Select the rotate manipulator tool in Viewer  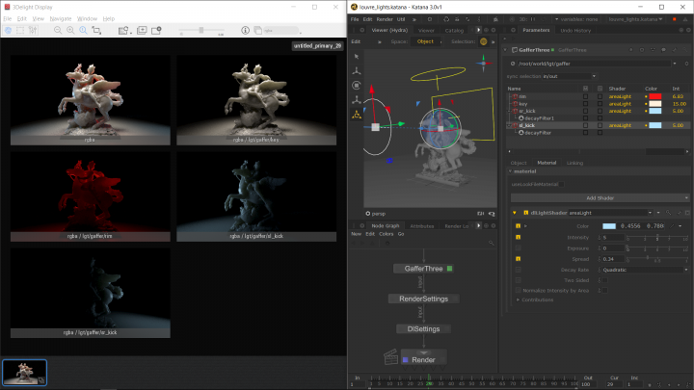[x=357, y=84]
